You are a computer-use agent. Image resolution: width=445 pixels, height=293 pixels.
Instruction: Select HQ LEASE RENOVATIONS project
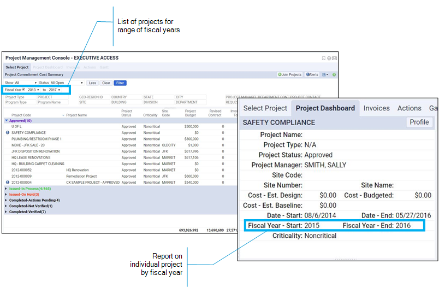point(31,158)
